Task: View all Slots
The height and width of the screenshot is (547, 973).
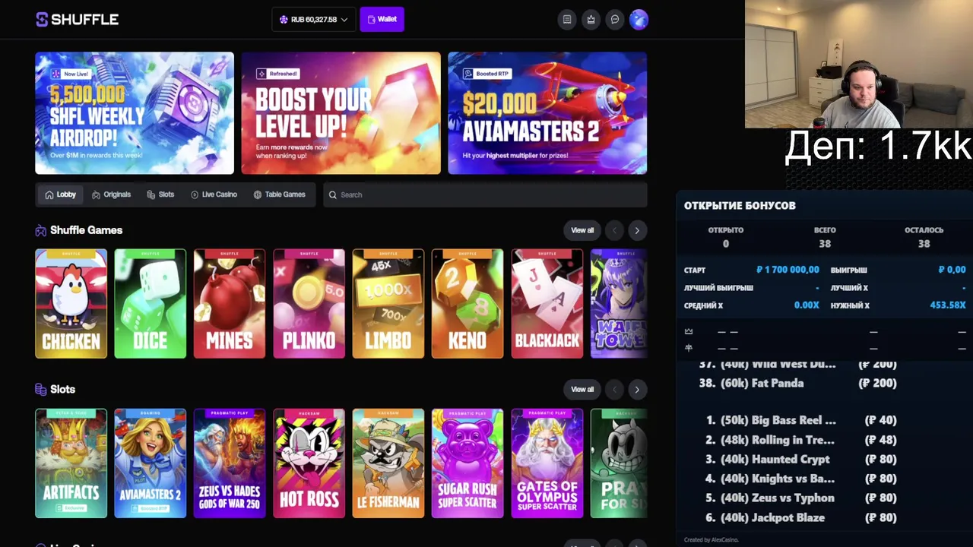Action: pos(582,390)
